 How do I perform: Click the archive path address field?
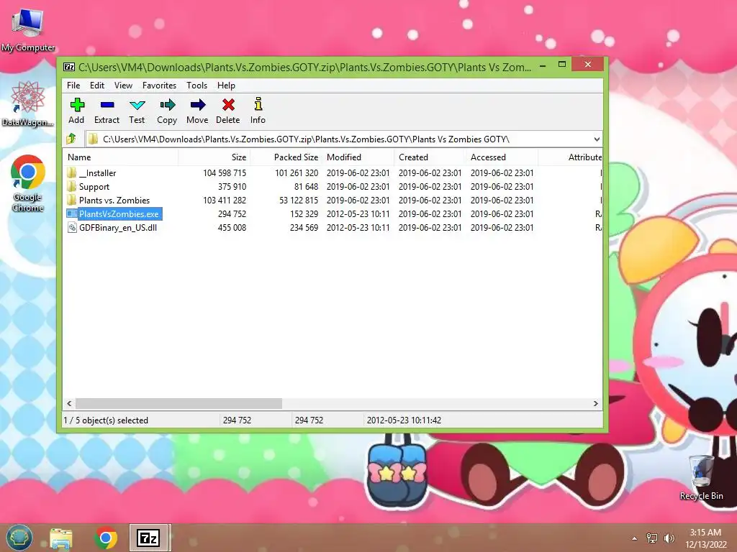click(x=343, y=139)
